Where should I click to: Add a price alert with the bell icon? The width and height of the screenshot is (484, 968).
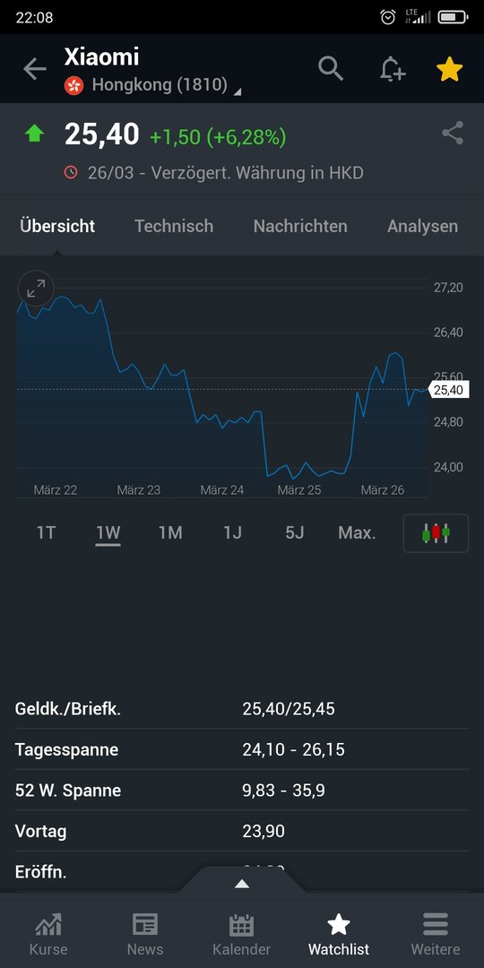point(392,68)
